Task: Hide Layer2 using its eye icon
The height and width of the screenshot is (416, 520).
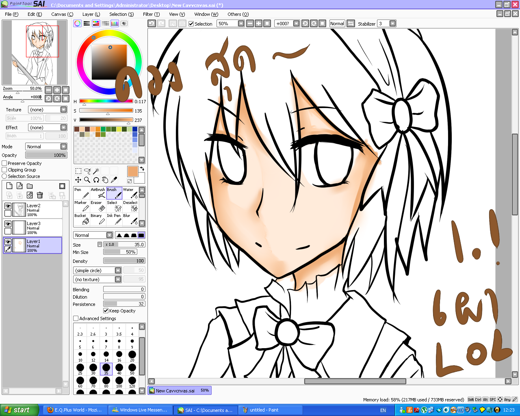Action: (8, 206)
